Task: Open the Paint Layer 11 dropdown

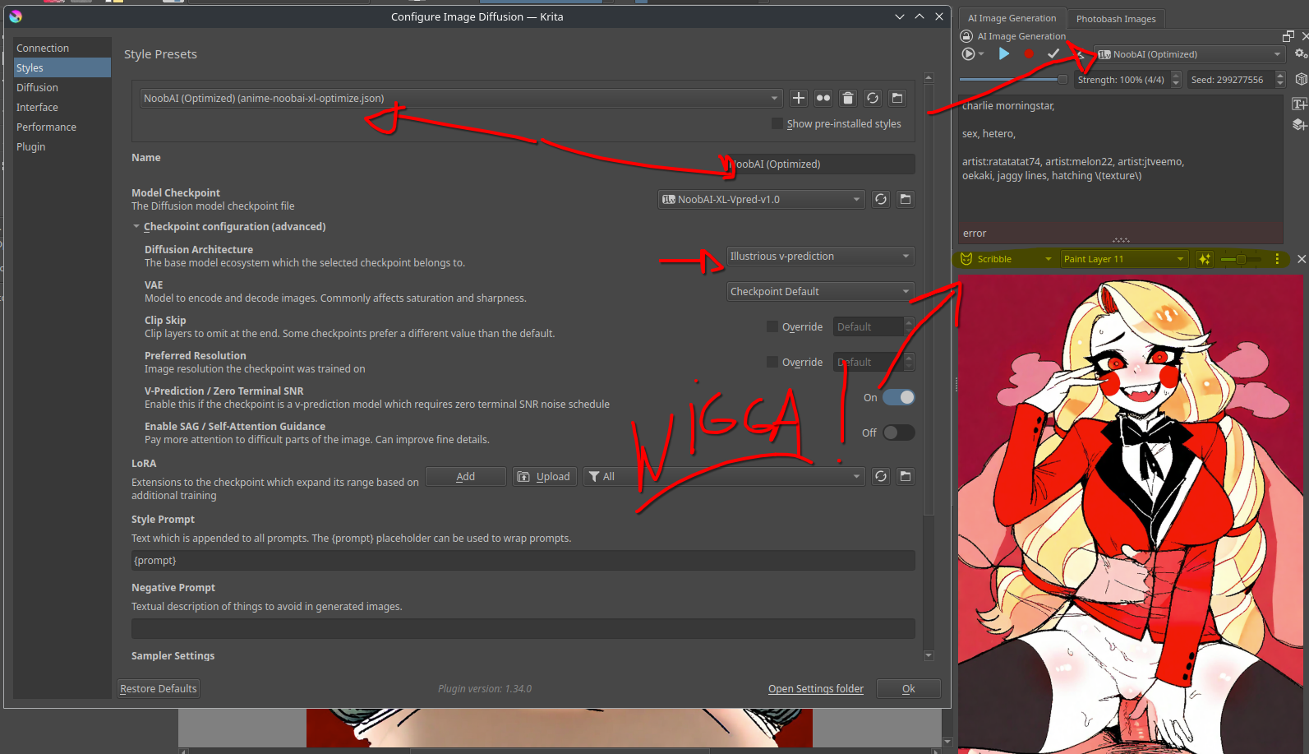Action: [x=1124, y=259]
